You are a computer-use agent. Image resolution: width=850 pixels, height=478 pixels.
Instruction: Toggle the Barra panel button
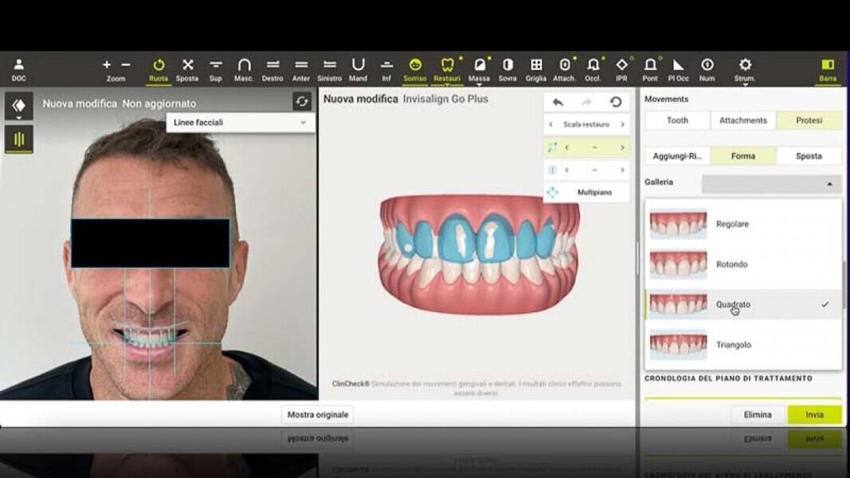tap(827, 65)
